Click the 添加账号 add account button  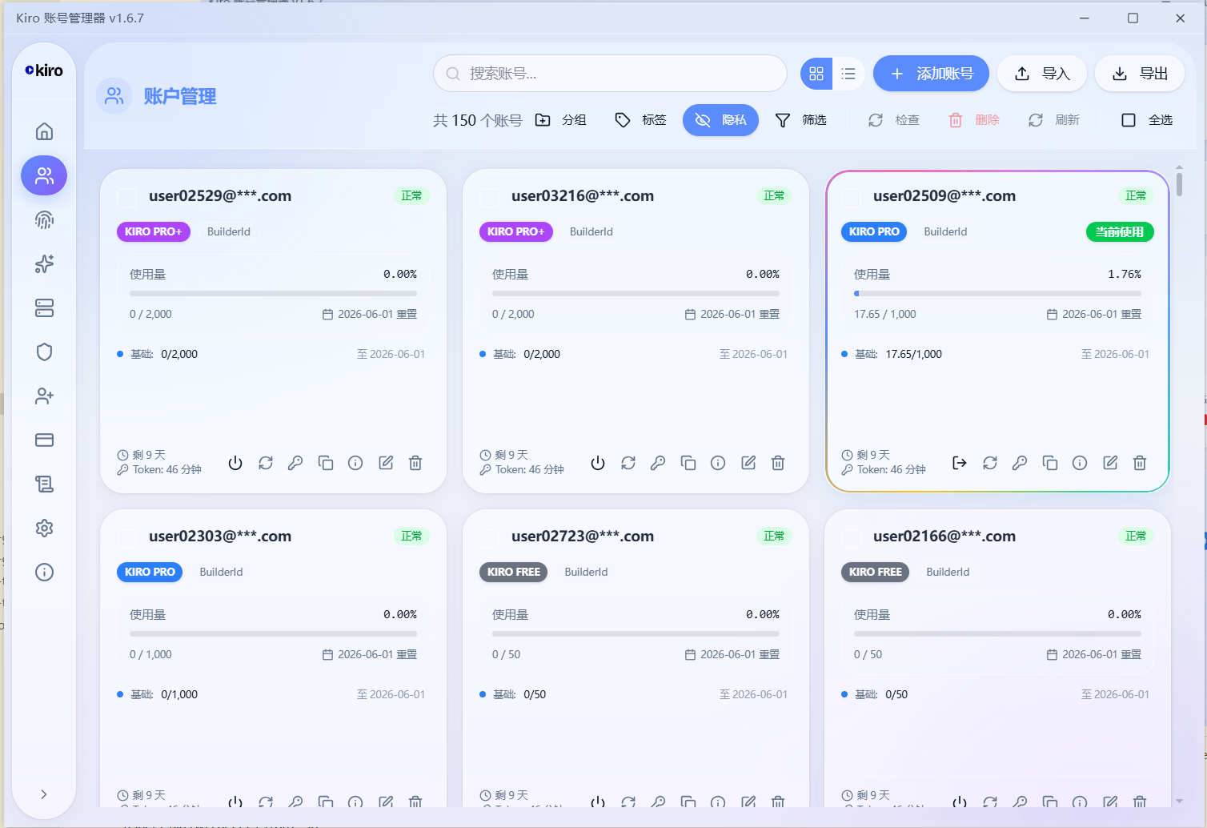(x=931, y=74)
